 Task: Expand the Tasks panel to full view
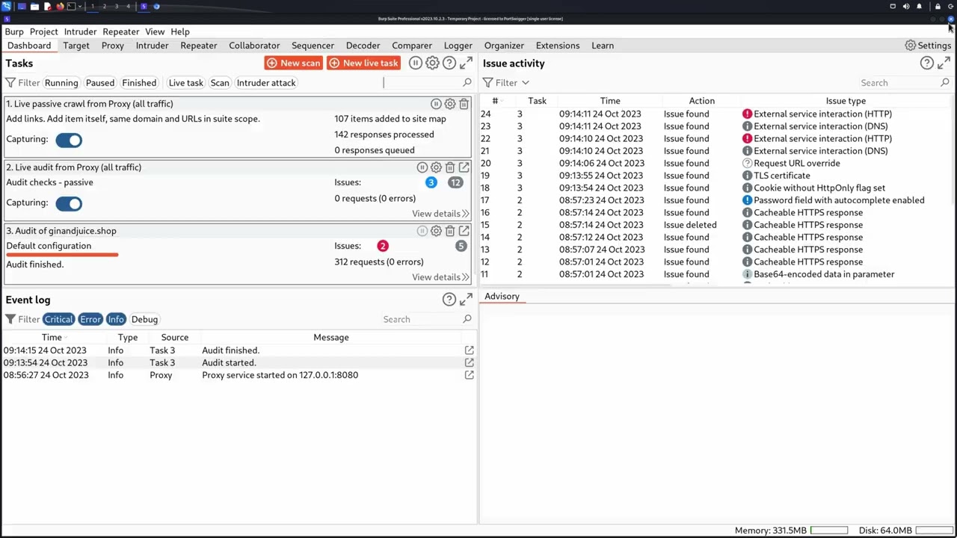pyautogui.click(x=466, y=64)
